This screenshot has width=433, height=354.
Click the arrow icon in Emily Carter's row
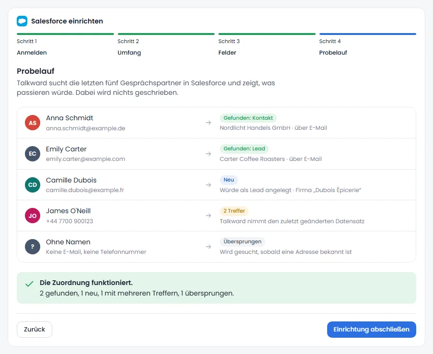click(208, 154)
